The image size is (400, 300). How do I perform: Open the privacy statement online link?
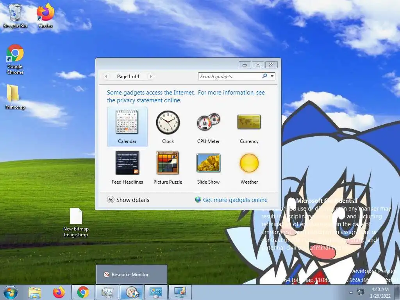tap(186, 96)
